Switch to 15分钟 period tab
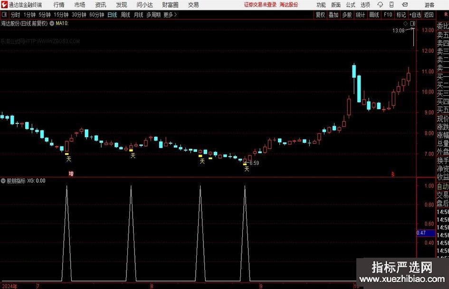Screen dimensions: 449x289 [x=61, y=15]
